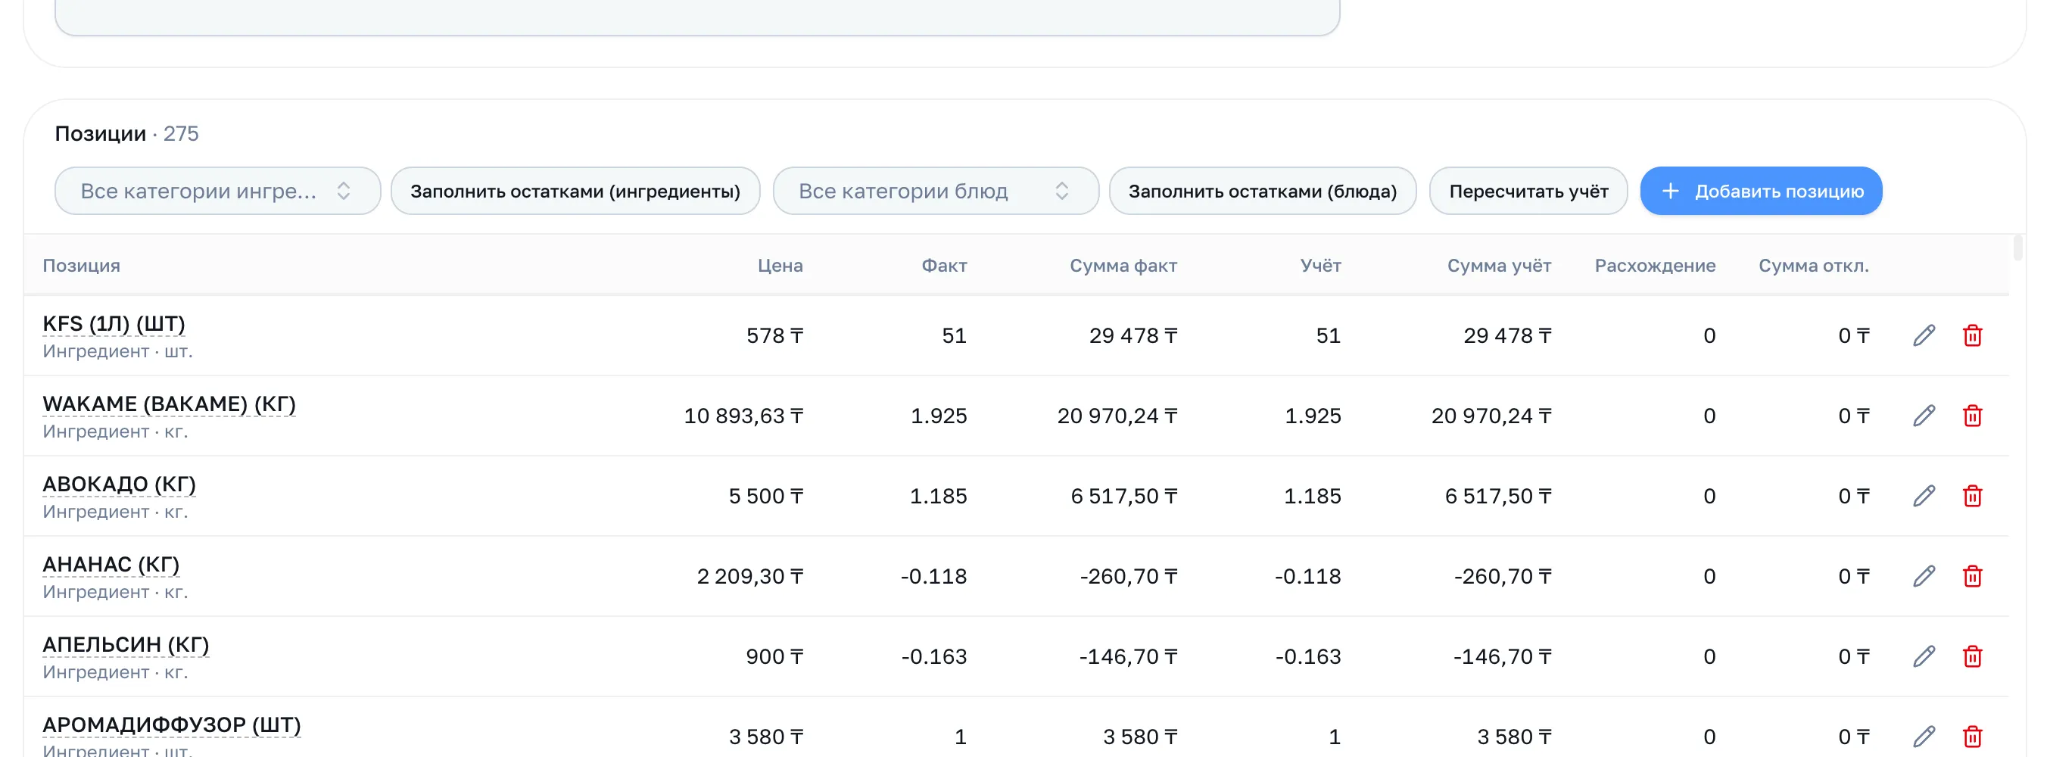The width and height of the screenshot is (2050, 757).
Task: Click the price cell '10 893,63 ₸'
Action: (x=743, y=416)
